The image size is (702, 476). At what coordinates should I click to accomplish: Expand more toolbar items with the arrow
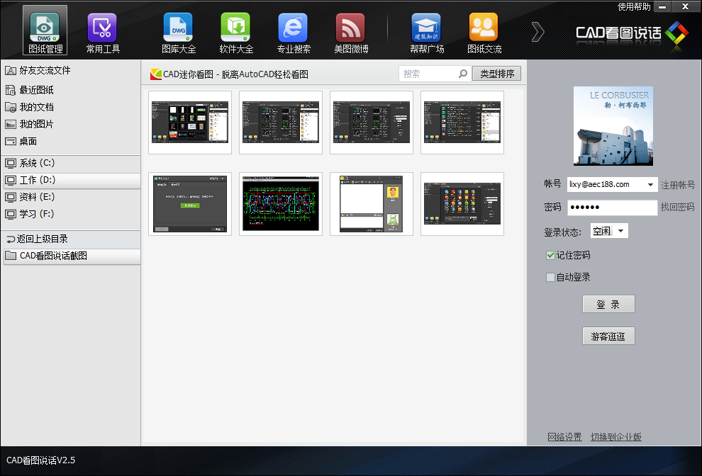537,31
